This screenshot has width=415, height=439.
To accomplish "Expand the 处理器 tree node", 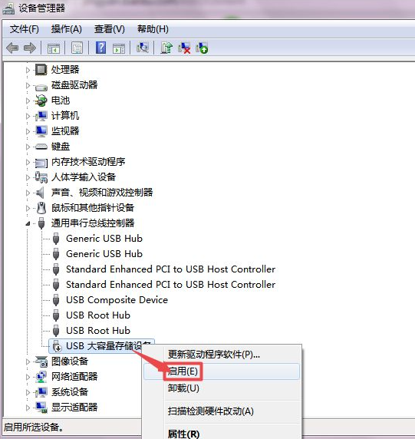I will 28,70.
